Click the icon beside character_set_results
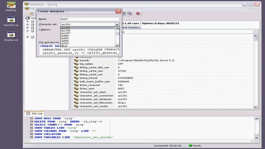Image resolution: width=265 pixels, height=149 pixels. pyautogui.click(x=76, y=106)
